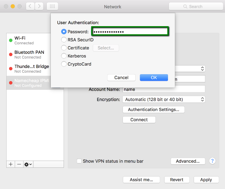Enable Show VPN status in menu bar
This screenshot has width=225, height=189.
pos(80,161)
